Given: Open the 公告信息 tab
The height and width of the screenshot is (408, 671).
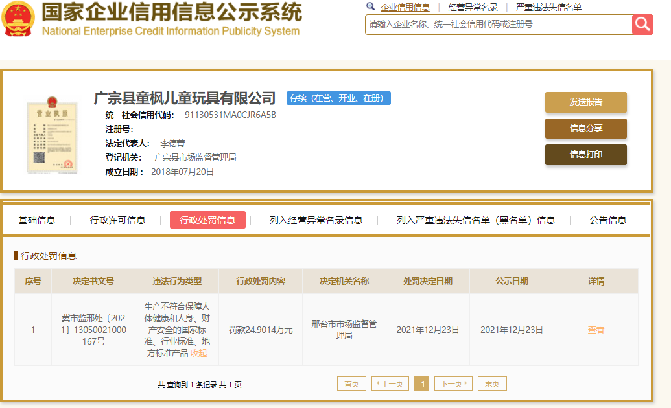Looking at the screenshot, I should pos(607,220).
